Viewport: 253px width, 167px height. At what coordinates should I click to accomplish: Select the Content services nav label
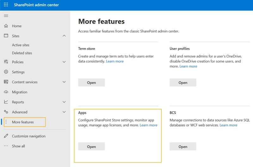point(25,82)
